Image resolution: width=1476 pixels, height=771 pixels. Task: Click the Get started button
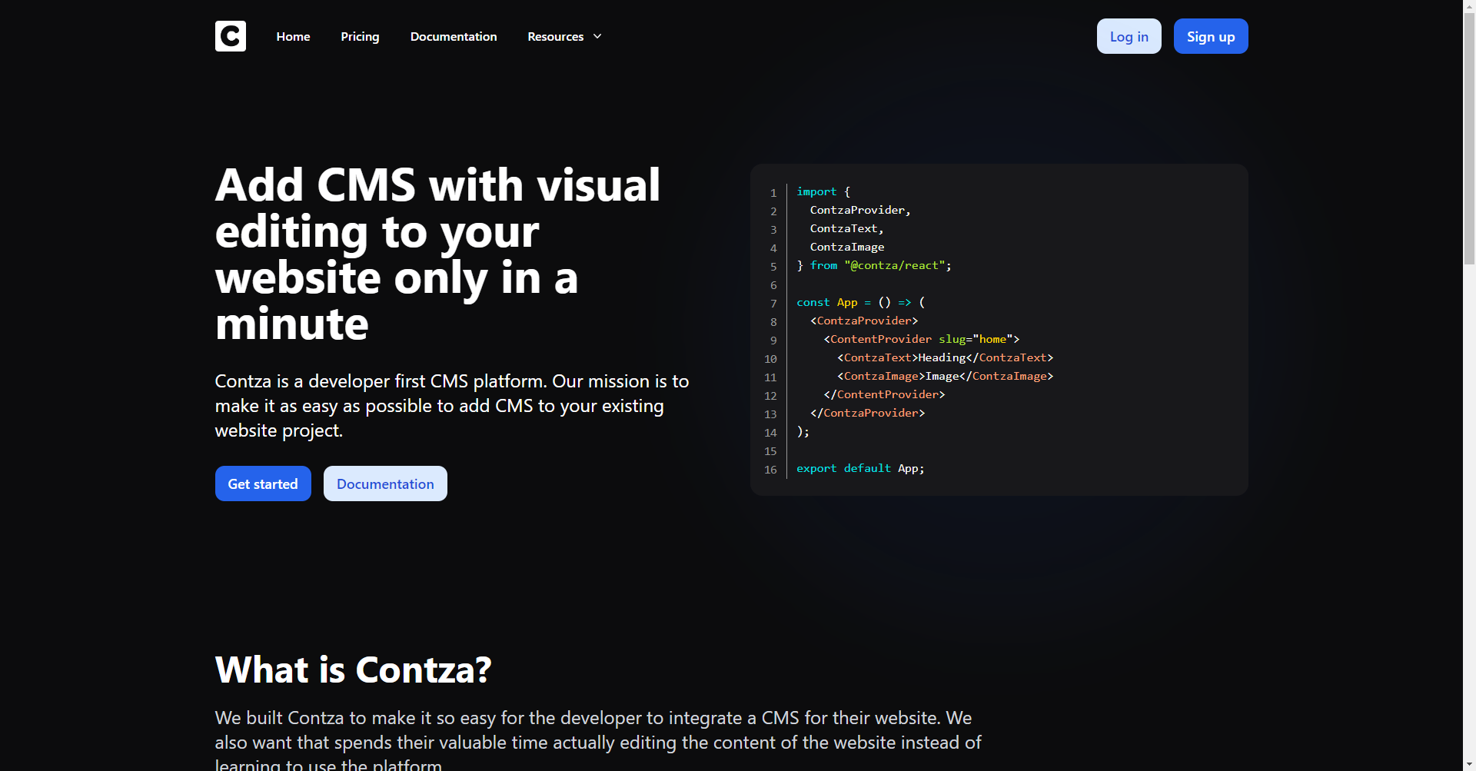(x=263, y=484)
